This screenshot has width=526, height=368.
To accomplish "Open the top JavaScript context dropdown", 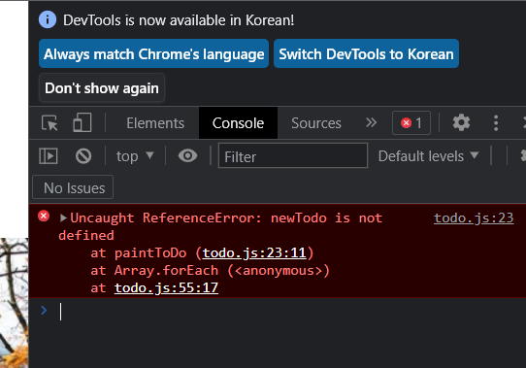I will pyautogui.click(x=135, y=156).
